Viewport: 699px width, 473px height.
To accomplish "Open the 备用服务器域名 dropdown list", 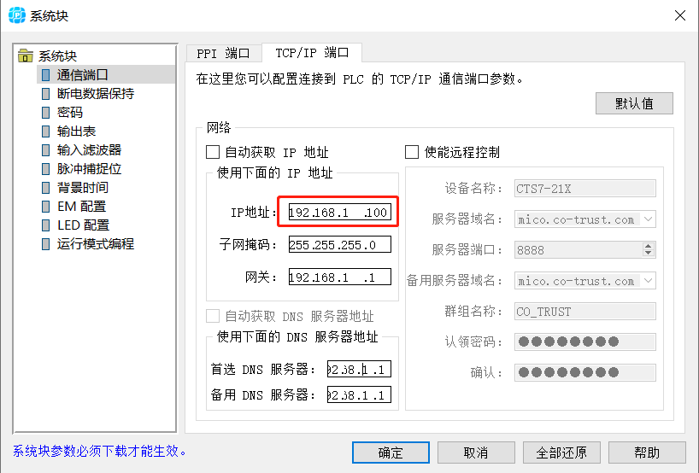I will (648, 281).
